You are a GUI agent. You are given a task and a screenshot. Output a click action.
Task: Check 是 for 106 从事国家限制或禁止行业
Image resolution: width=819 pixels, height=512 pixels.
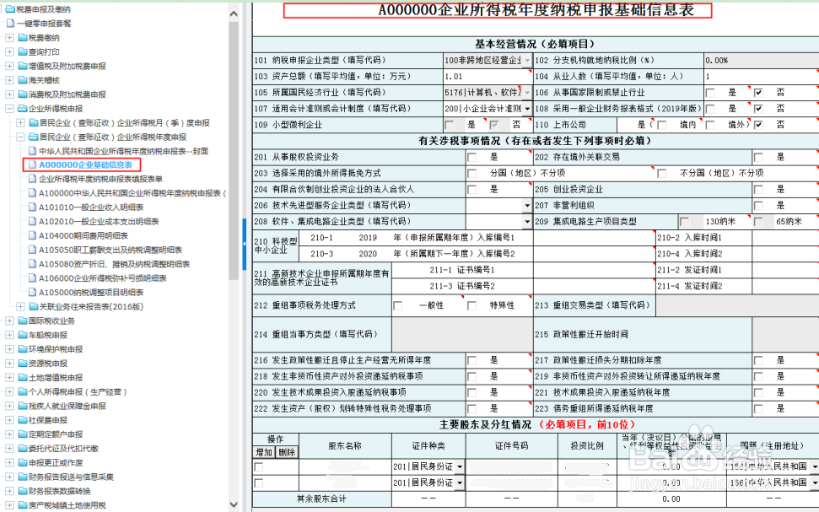tap(710, 93)
